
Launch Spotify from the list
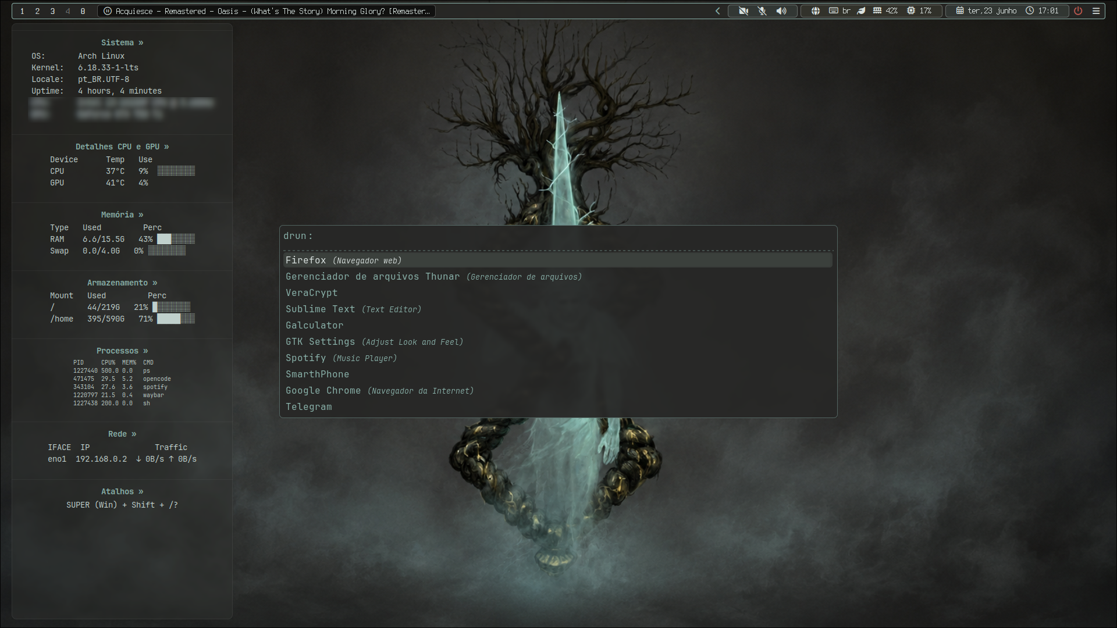point(557,358)
